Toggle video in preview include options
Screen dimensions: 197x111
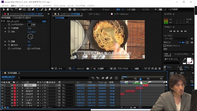tap(180, 43)
